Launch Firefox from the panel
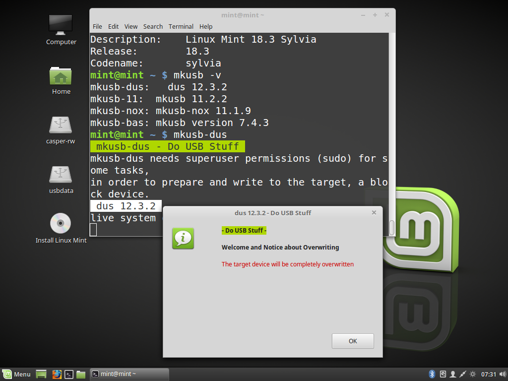Viewport: 508px width, 381px height. click(x=57, y=374)
